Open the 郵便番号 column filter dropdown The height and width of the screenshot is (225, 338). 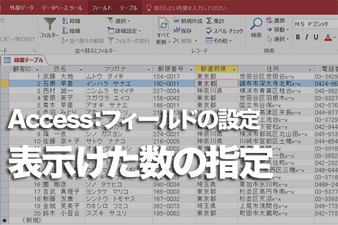pos(191,70)
